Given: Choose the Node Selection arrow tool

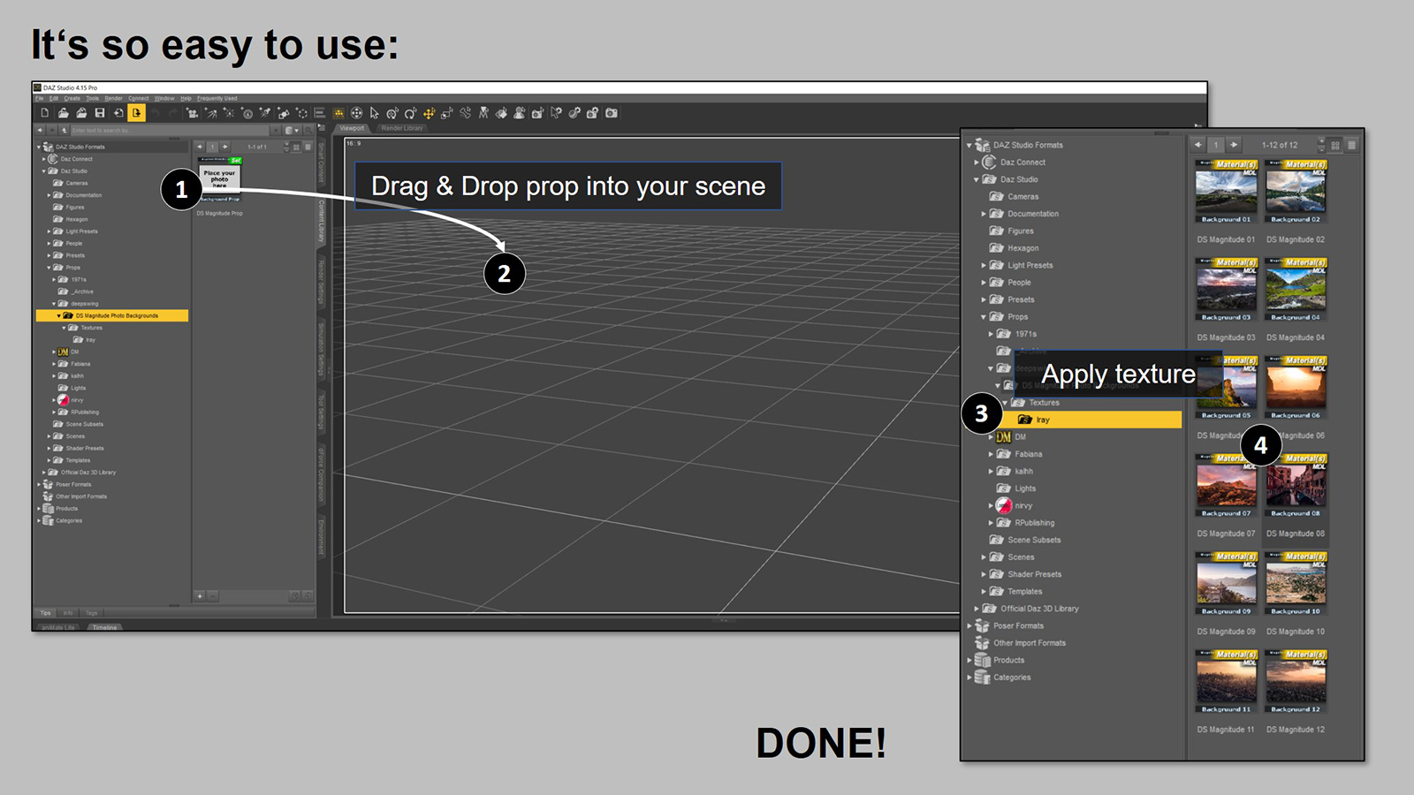Looking at the screenshot, I should [375, 113].
